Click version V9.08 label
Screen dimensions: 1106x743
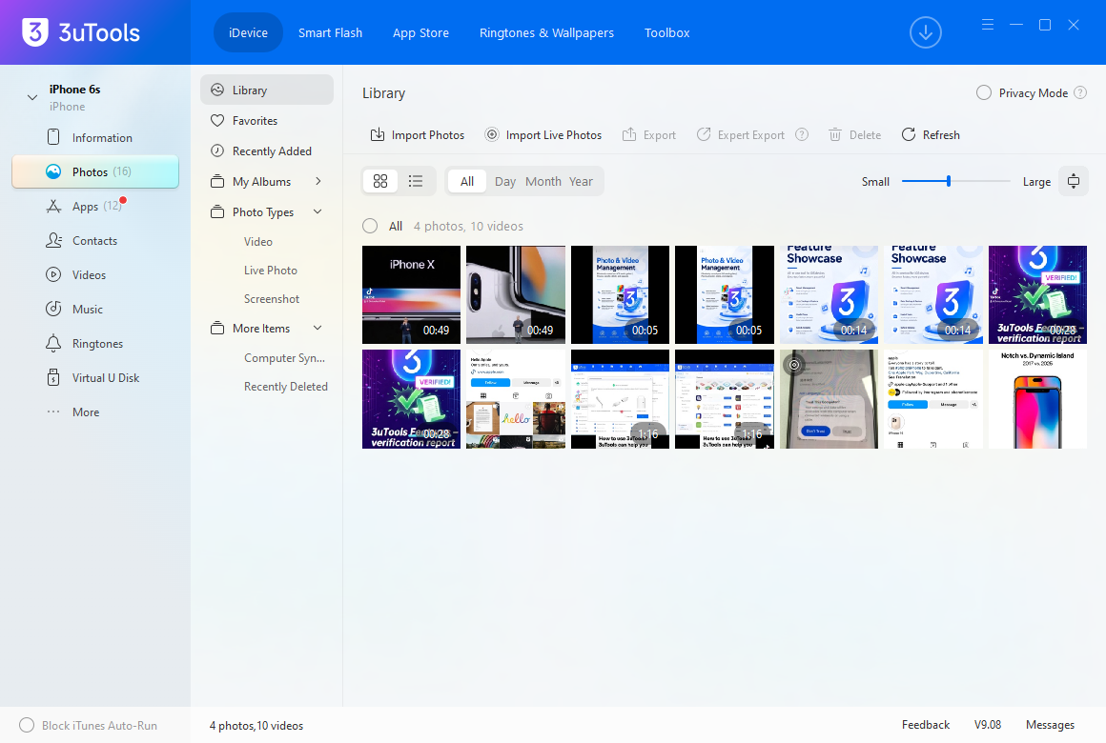click(988, 725)
